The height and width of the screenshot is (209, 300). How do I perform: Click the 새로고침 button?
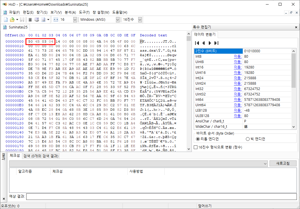283,164
